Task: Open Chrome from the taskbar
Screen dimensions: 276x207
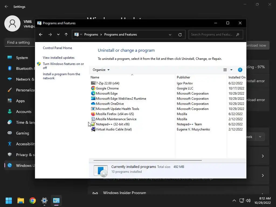Action: [33, 201]
